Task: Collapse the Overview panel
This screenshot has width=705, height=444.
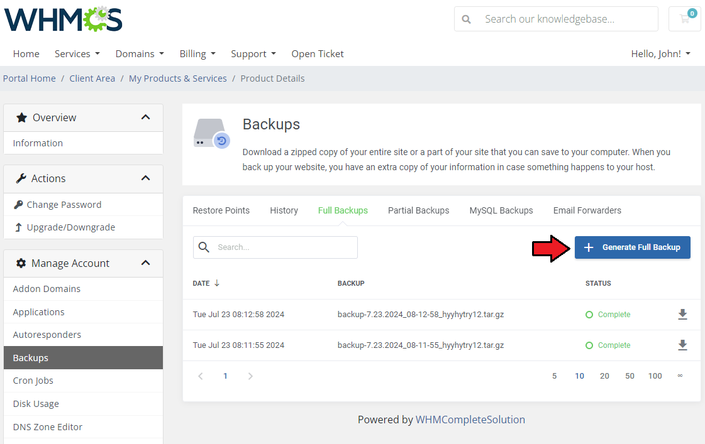Action: (145, 117)
